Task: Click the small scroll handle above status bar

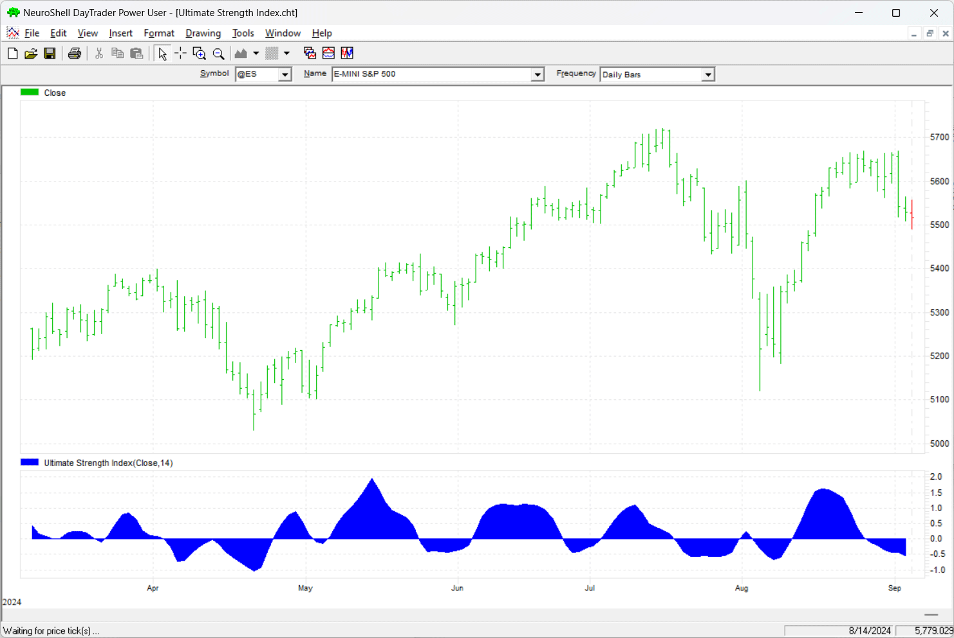Action: pos(931,615)
